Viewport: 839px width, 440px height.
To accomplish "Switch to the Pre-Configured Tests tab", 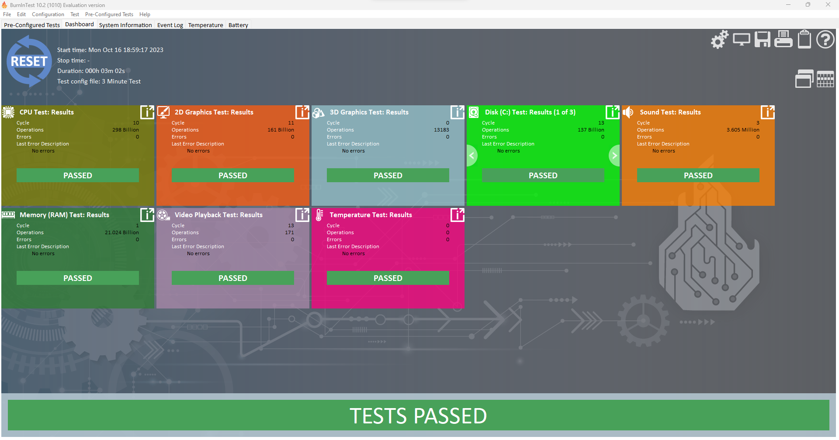I will (32, 25).
